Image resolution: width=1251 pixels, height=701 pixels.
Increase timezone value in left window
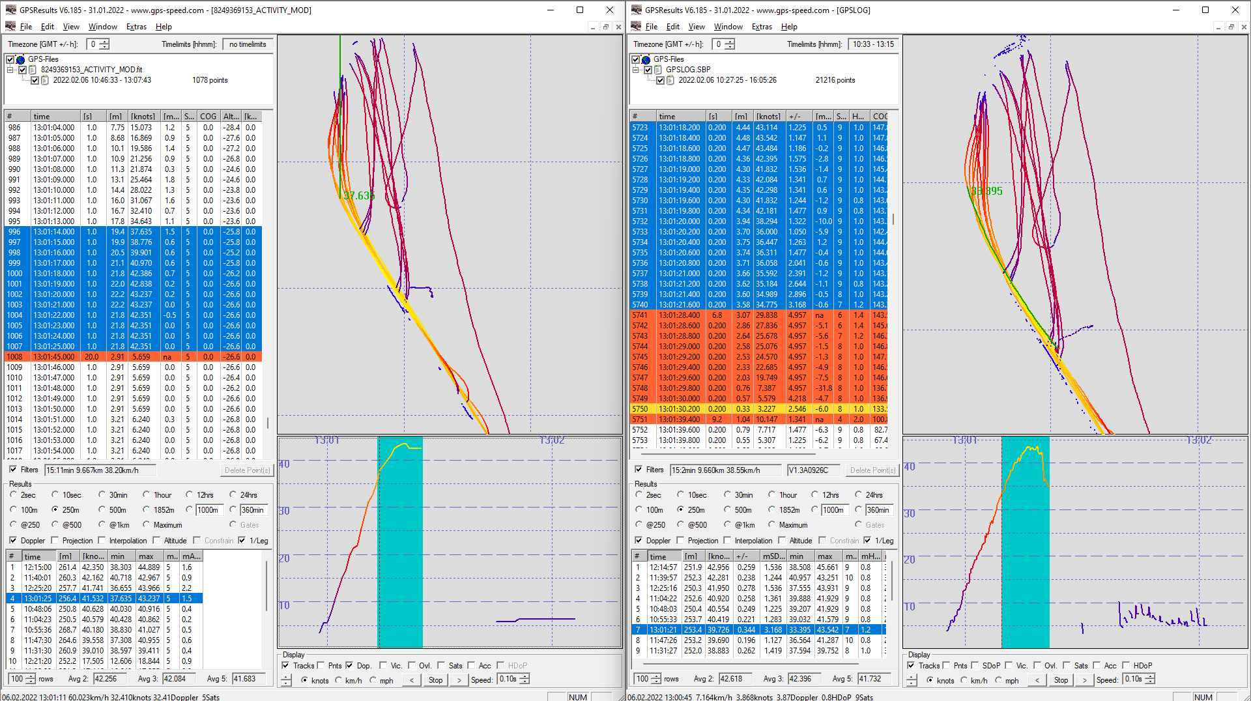[x=104, y=42]
